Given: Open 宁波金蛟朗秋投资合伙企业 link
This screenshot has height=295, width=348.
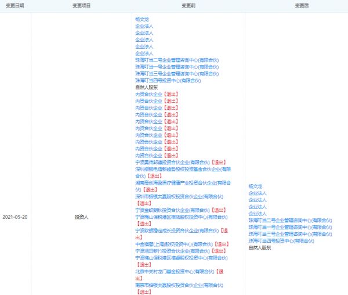Looking at the screenshot, I should pyautogui.click(x=172, y=210).
